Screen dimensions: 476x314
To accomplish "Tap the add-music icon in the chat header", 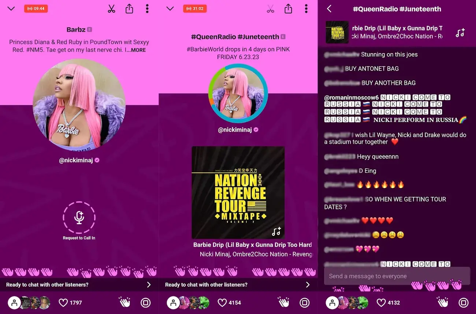I will [460, 33].
